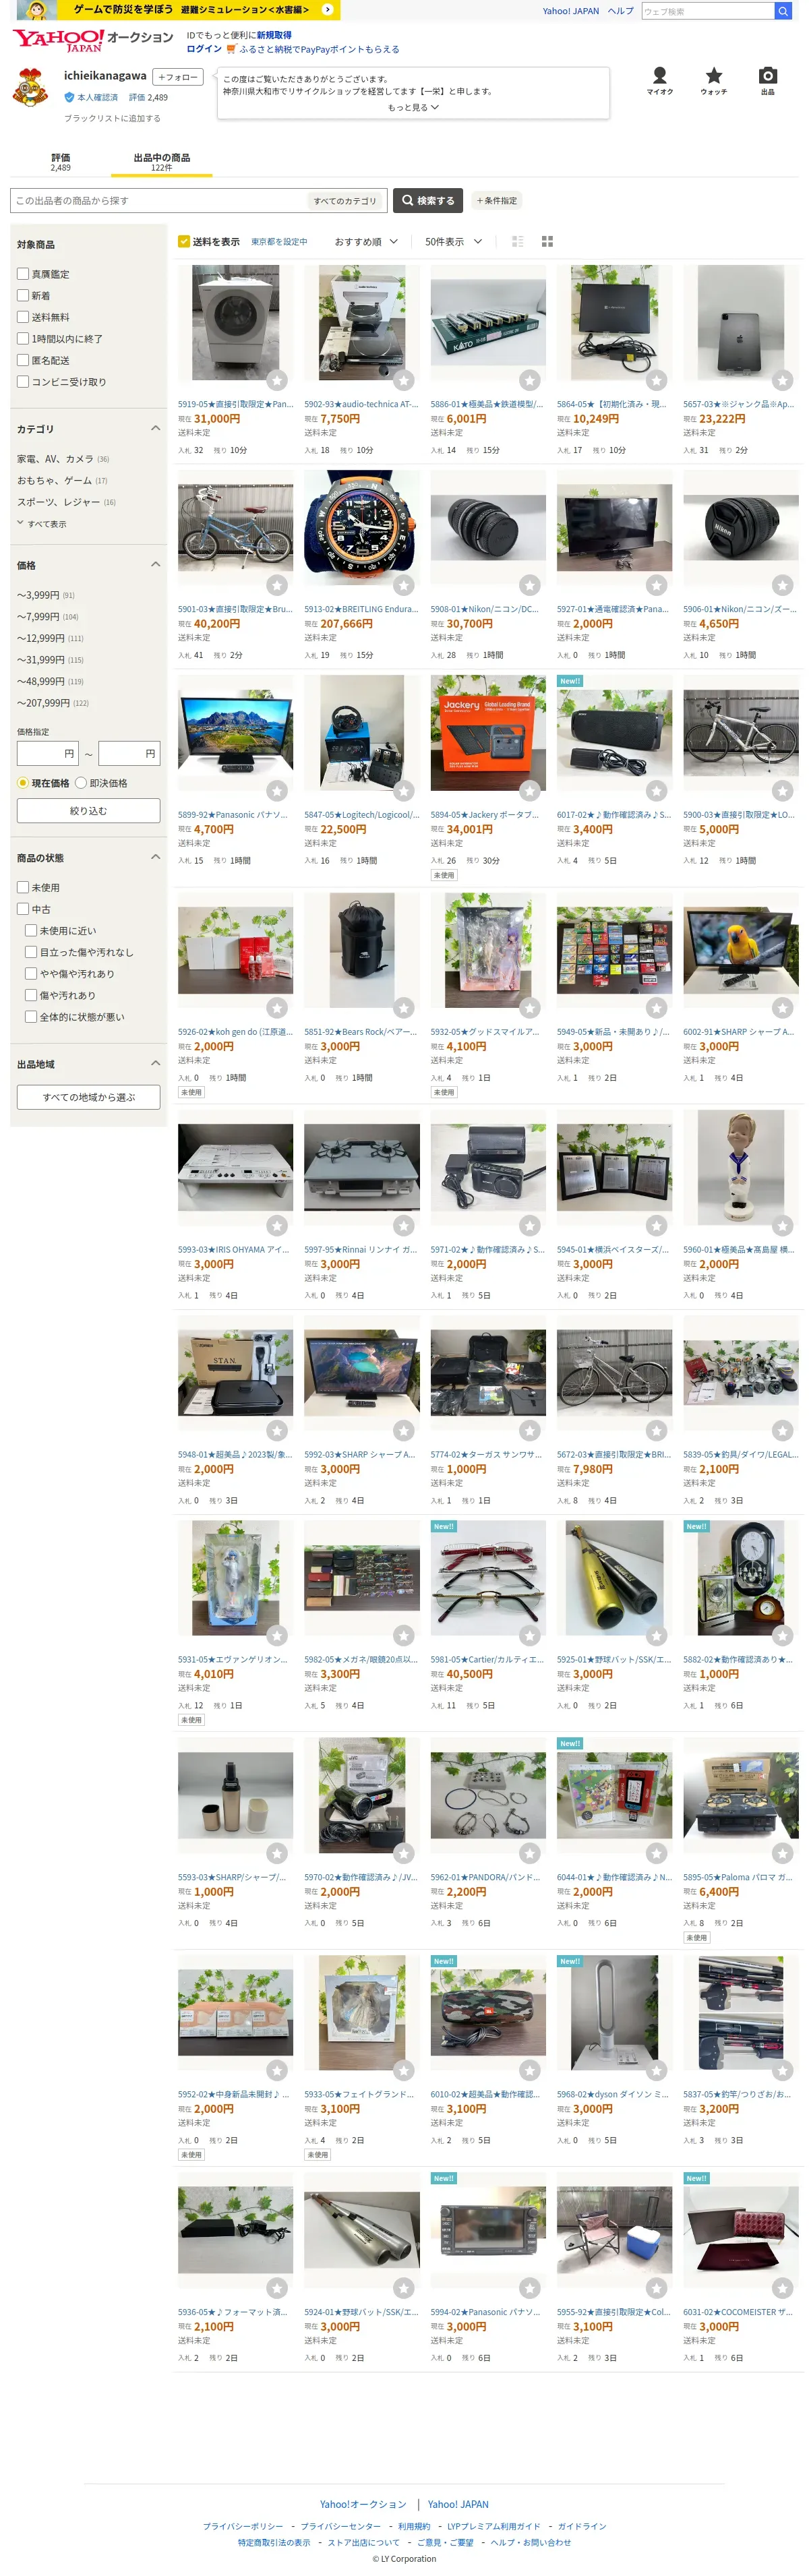Add Jackery item to watchlist star

tap(530, 791)
